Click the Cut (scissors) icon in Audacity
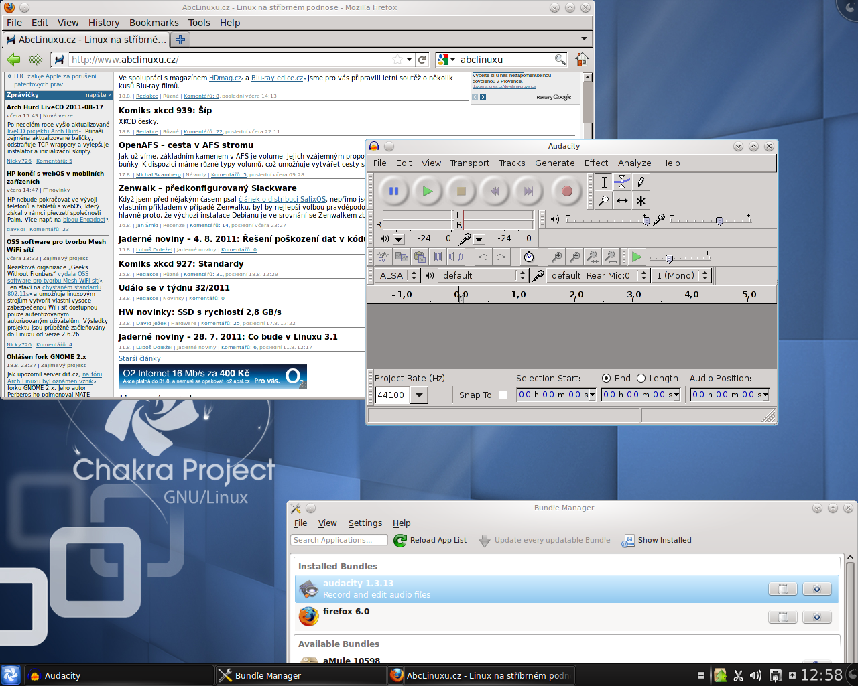This screenshot has width=858, height=686. (383, 257)
